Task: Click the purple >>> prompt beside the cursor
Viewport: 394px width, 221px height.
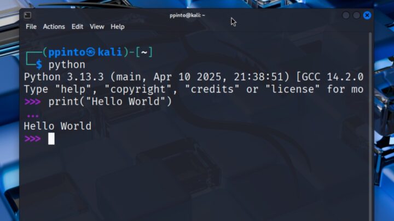Action: point(33,139)
